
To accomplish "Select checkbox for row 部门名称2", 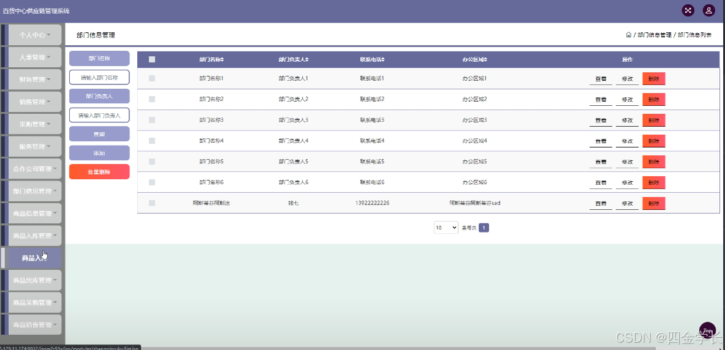I will pos(152,99).
